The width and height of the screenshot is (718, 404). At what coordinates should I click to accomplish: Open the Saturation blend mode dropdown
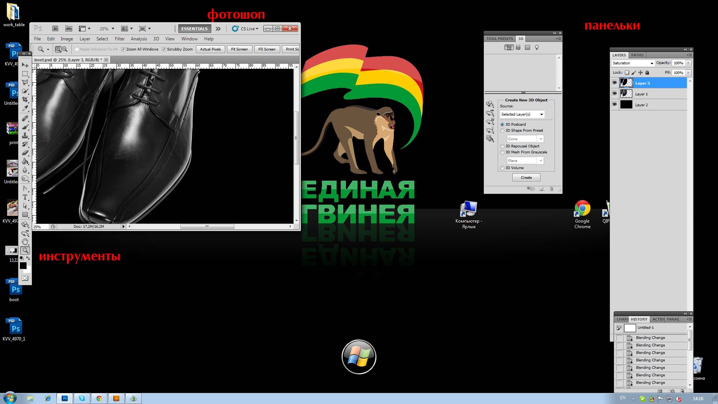633,63
